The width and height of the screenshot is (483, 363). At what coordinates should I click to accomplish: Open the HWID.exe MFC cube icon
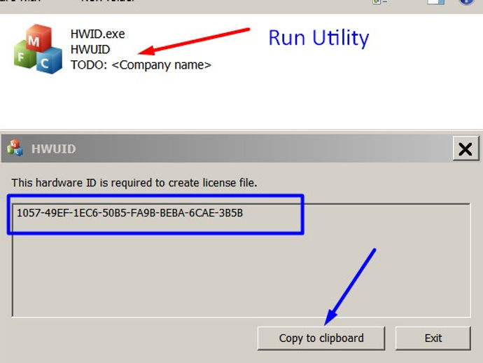[x=38, y=49]
